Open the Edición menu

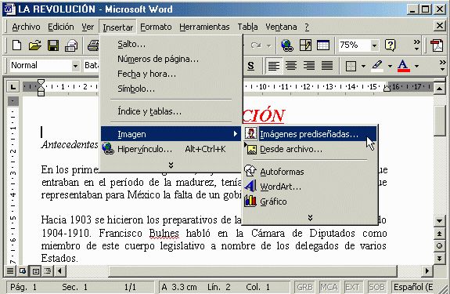click(61, 27)
